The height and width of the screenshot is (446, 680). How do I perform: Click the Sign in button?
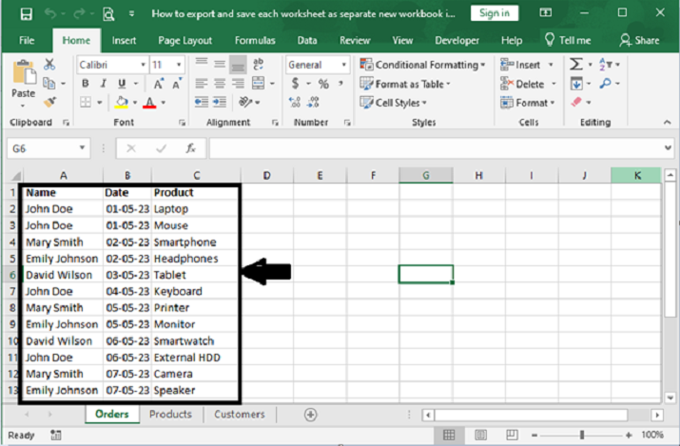click(x=495, y=13)
